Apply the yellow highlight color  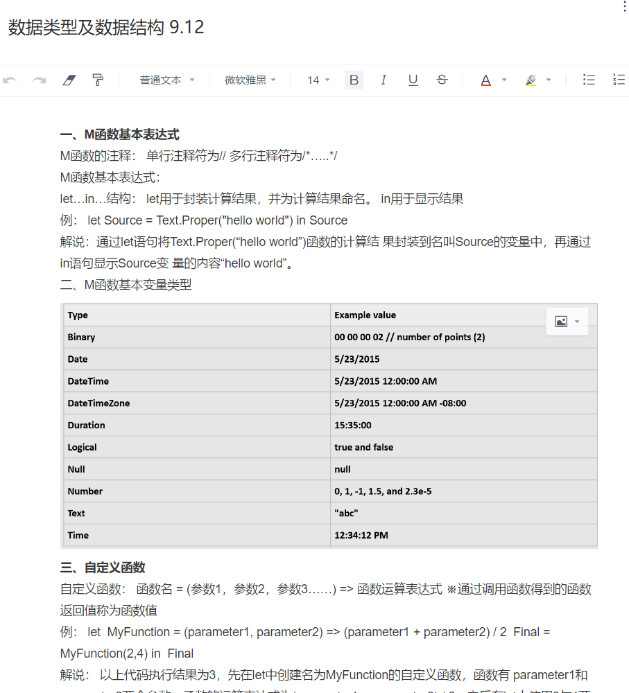click(531, 80)
